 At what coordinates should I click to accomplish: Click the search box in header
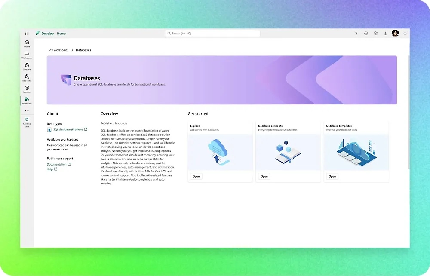click(x=212, y=33)
